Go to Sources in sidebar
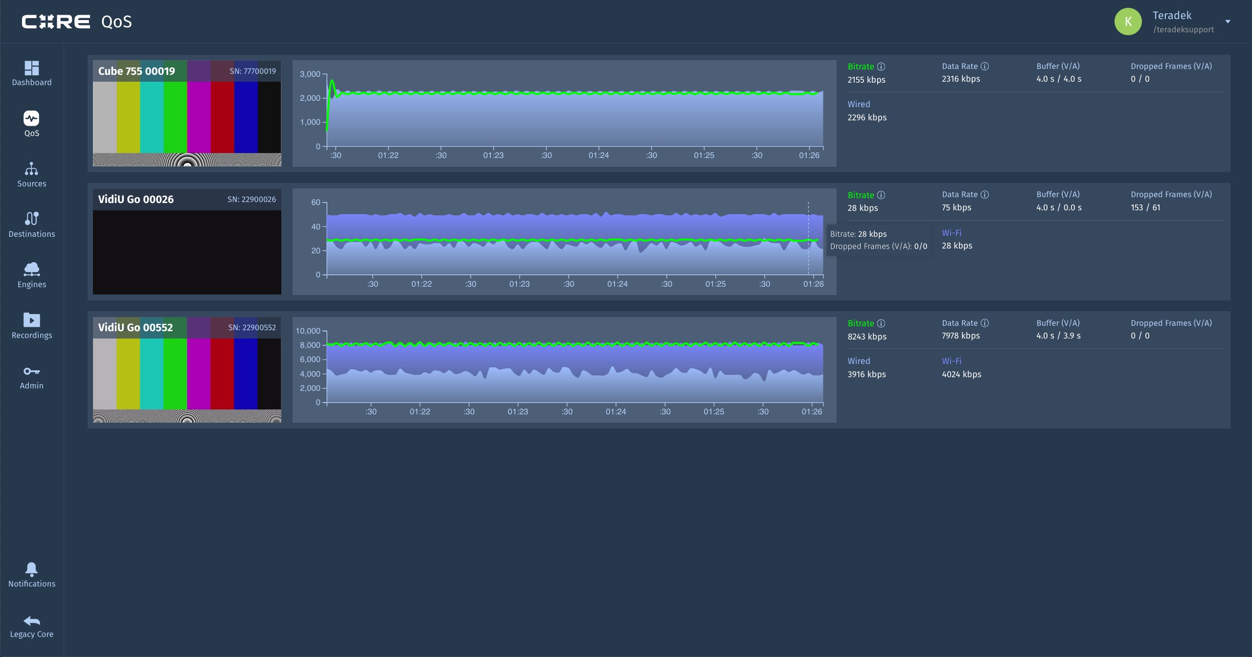 tap(31, 169)
